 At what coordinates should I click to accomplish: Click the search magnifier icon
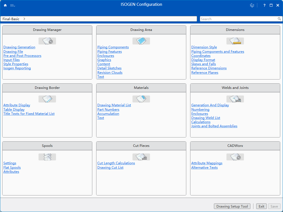[279, 19]
